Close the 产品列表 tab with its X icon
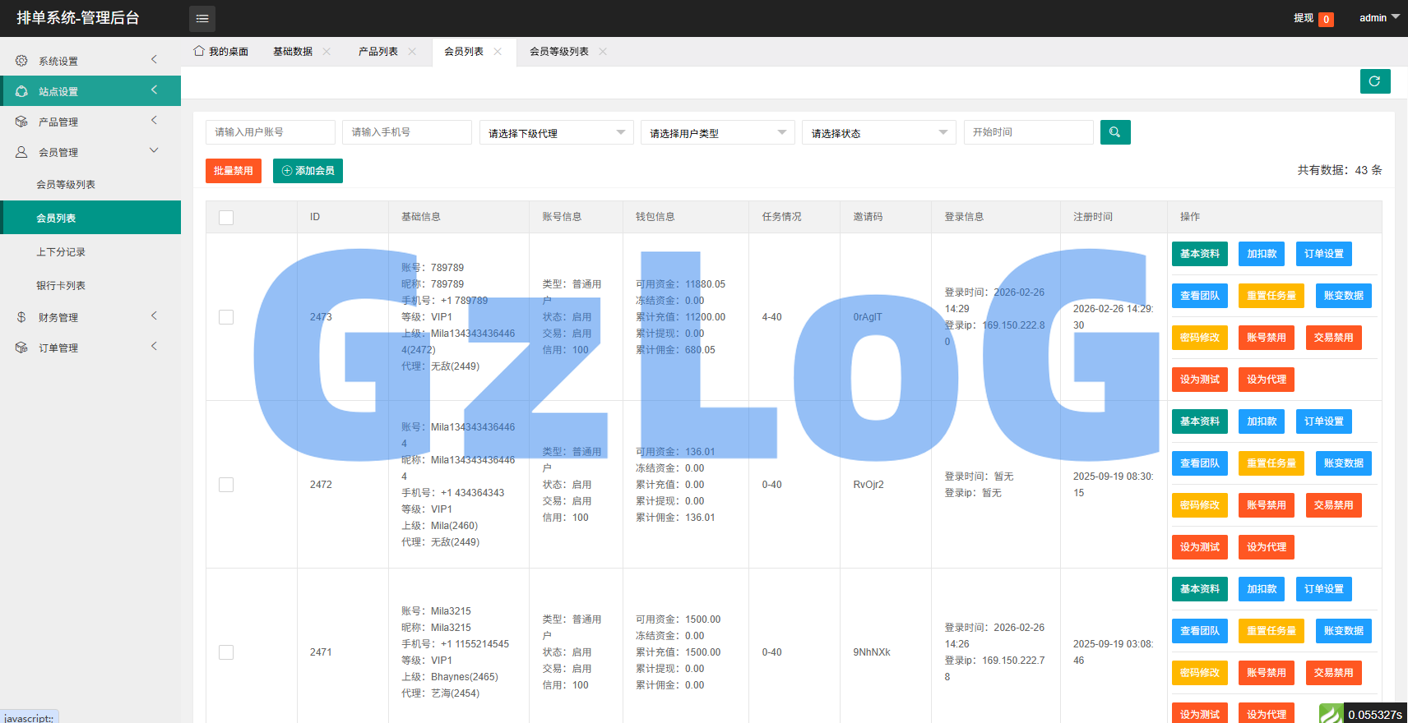Screen dimensions: 1408x723 pos(412,52)
